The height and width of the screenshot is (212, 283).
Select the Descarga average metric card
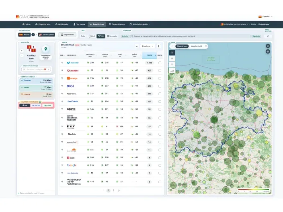(x=36, y=81)
